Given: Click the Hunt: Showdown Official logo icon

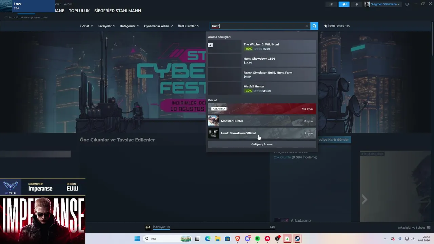Looking at the screenshot, I should pos(213,133).
